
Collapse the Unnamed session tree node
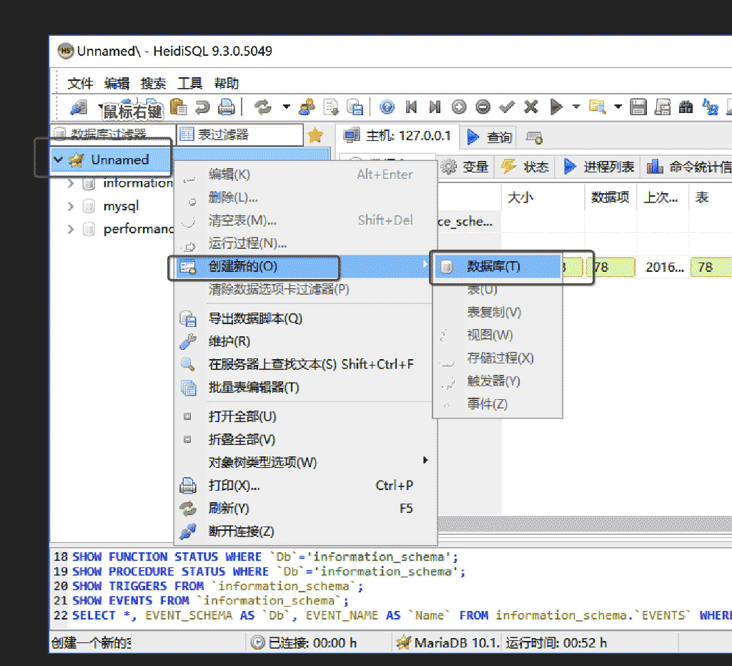click(x=59, y=160)
